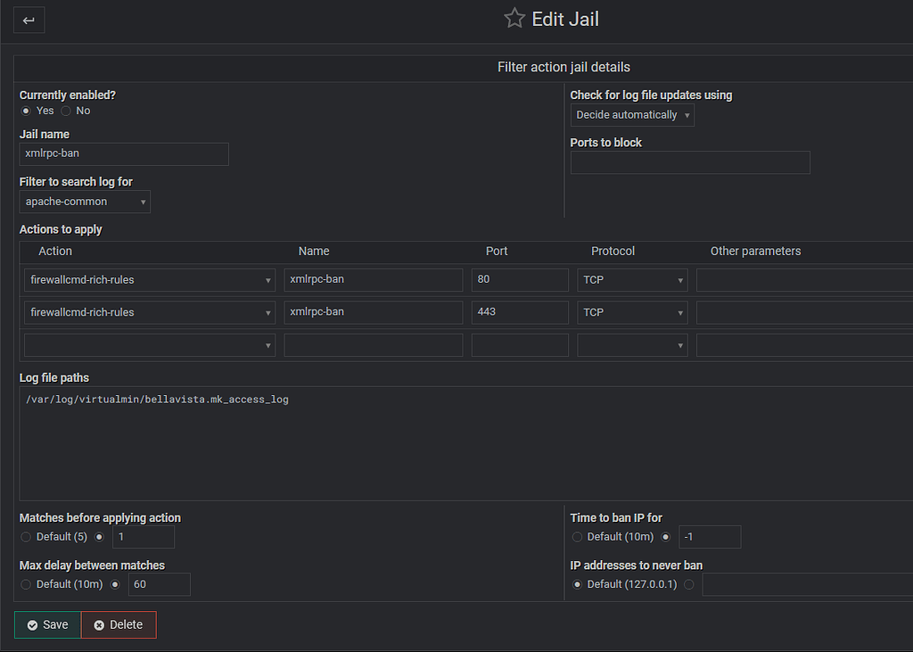This screenshot has width=913, height=652.
Task: Click the Name field in port 80 row
Action: (374, 280)
